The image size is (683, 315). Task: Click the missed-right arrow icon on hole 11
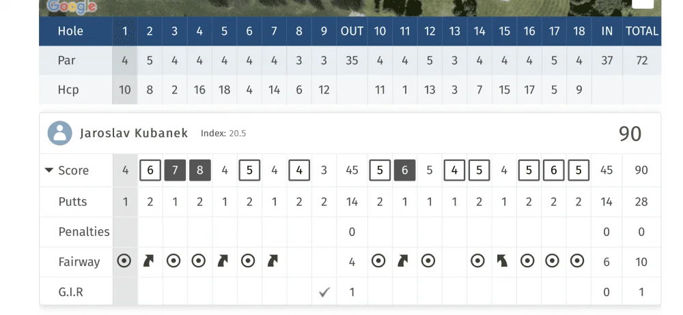(404, 261)
